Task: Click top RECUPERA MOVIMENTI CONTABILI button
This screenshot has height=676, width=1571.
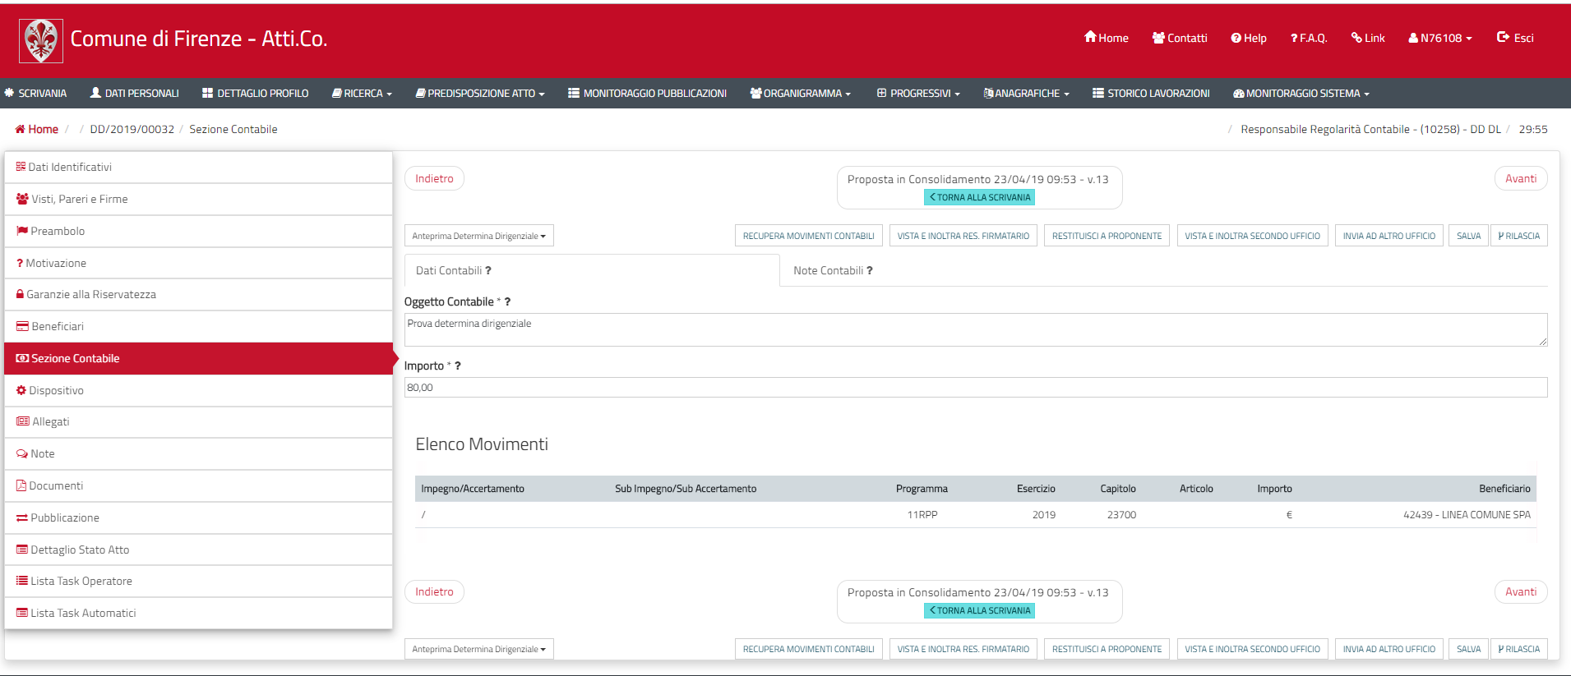Action: 808,236
